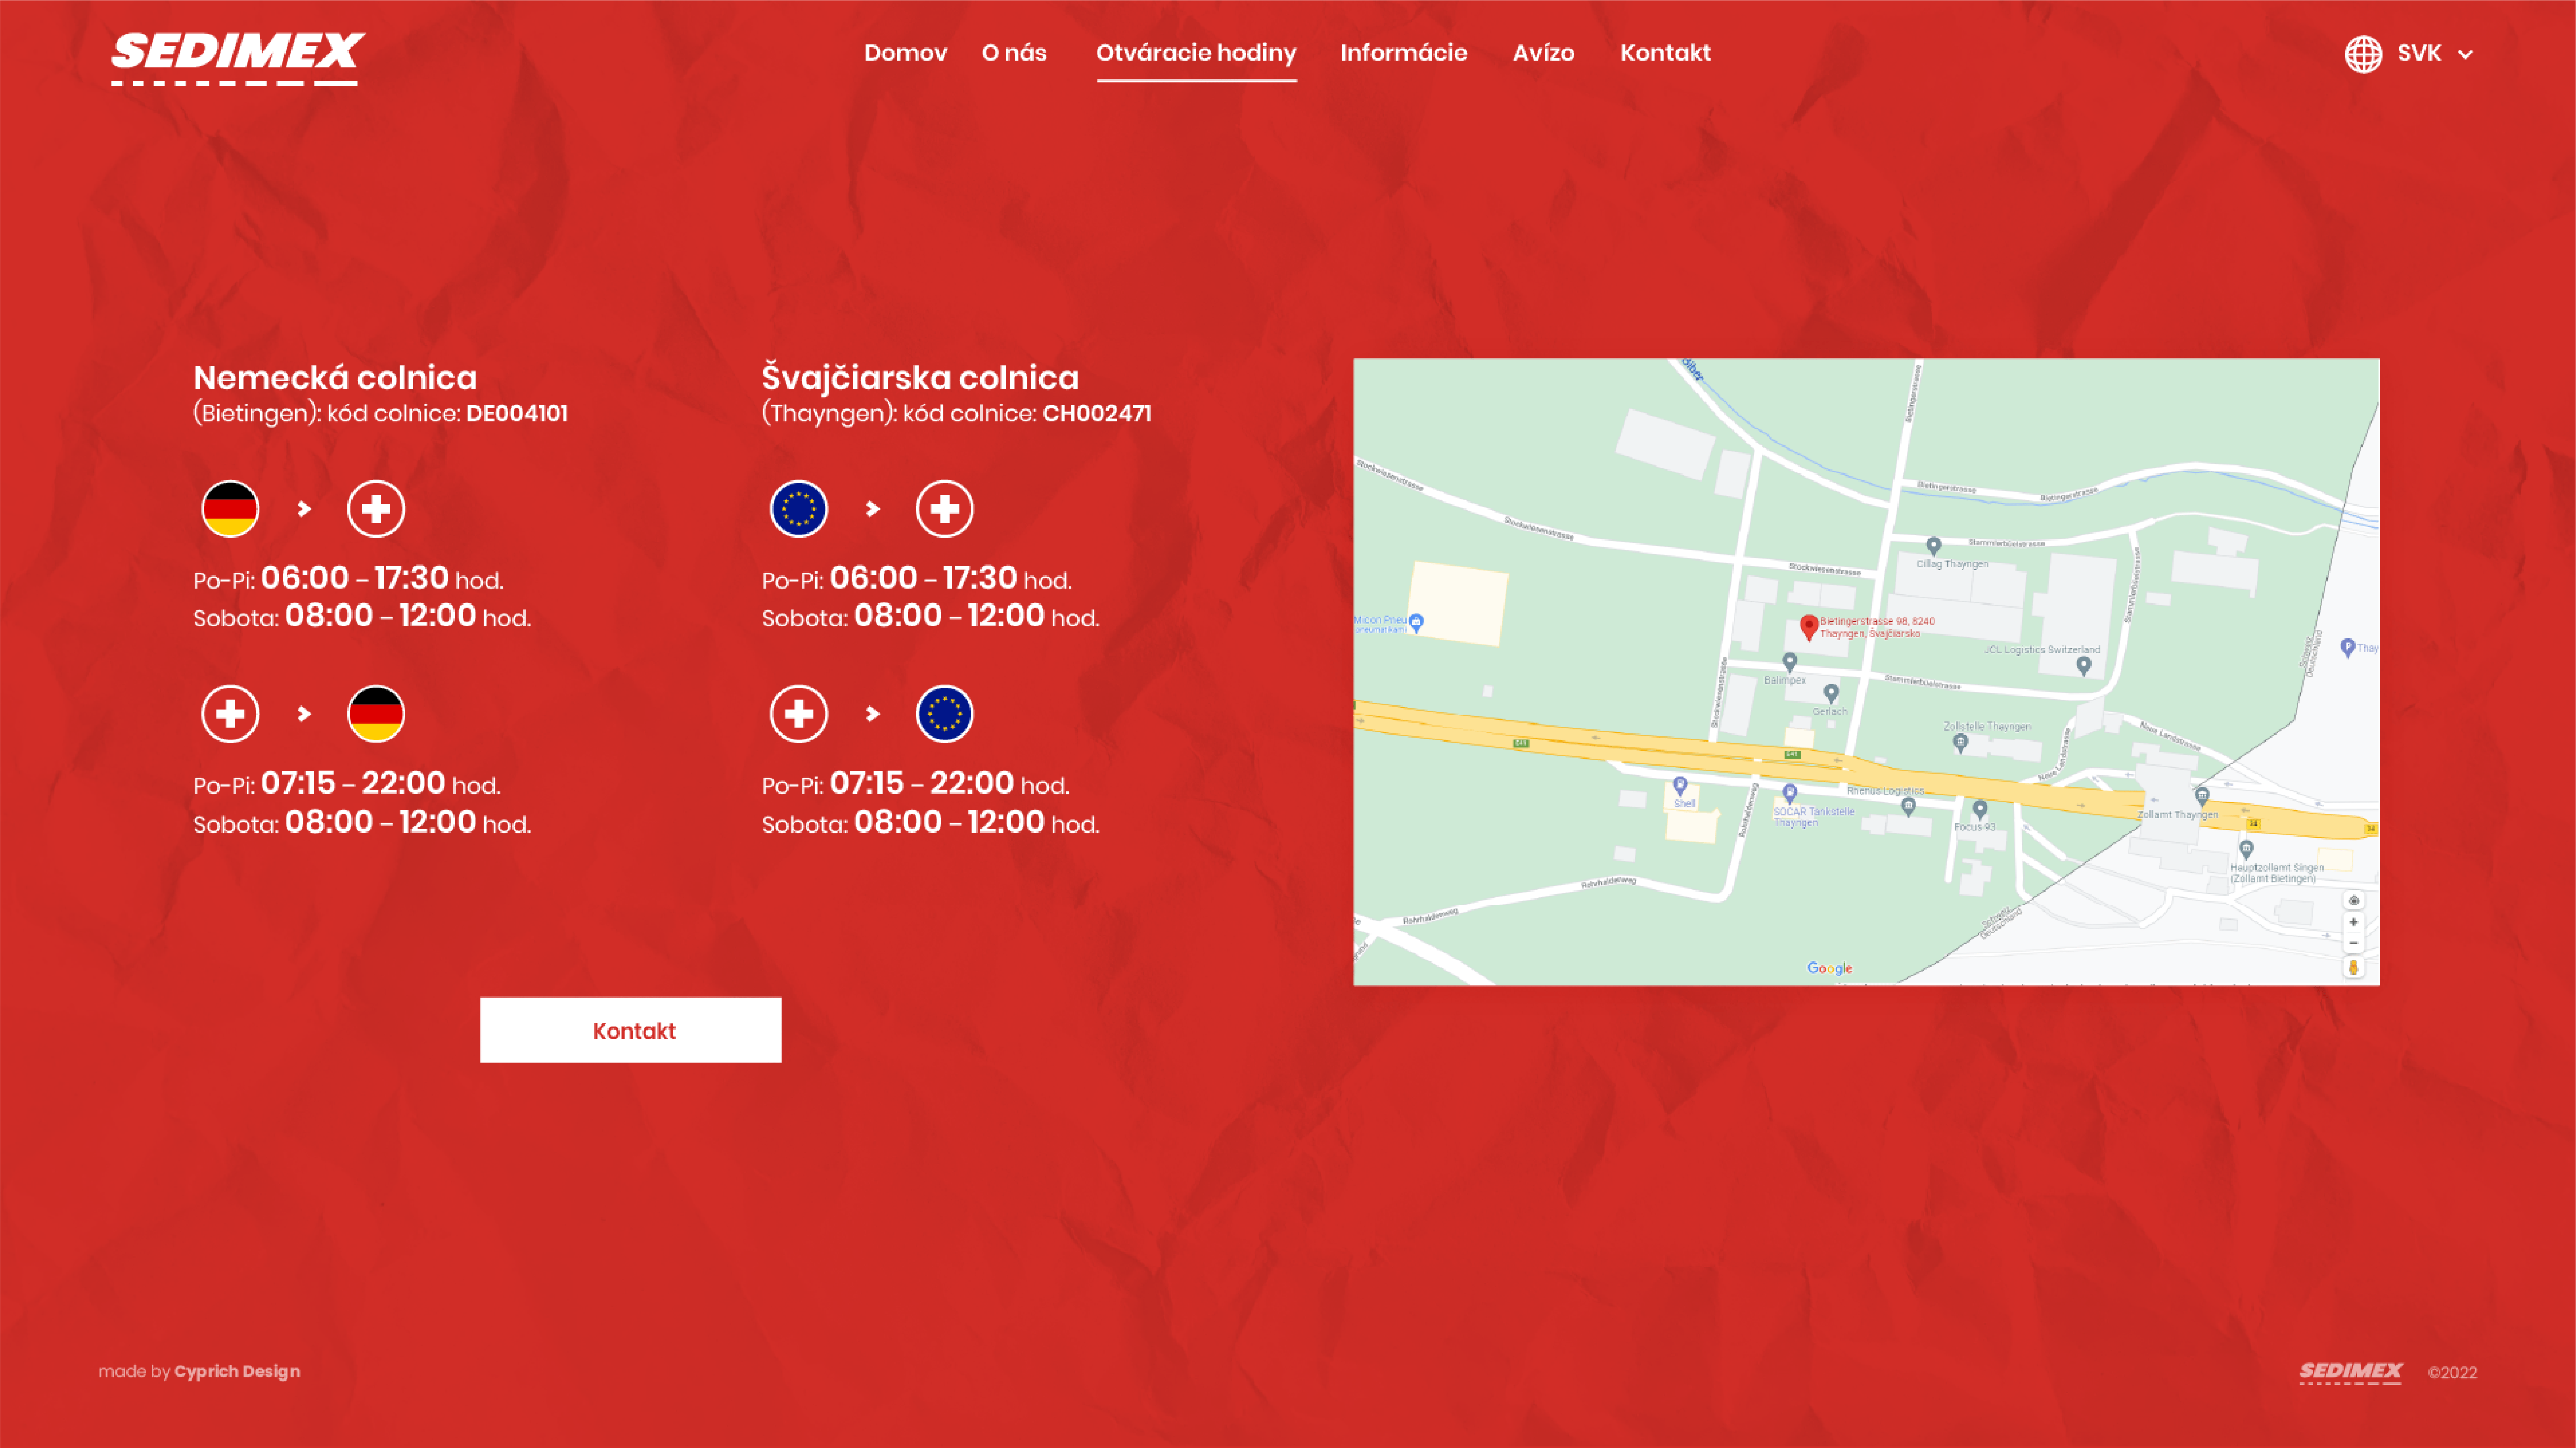Viewport: 2576px width, 1448px height.
Task: Open the Domov menu item
Action: (x=905, y=53)
